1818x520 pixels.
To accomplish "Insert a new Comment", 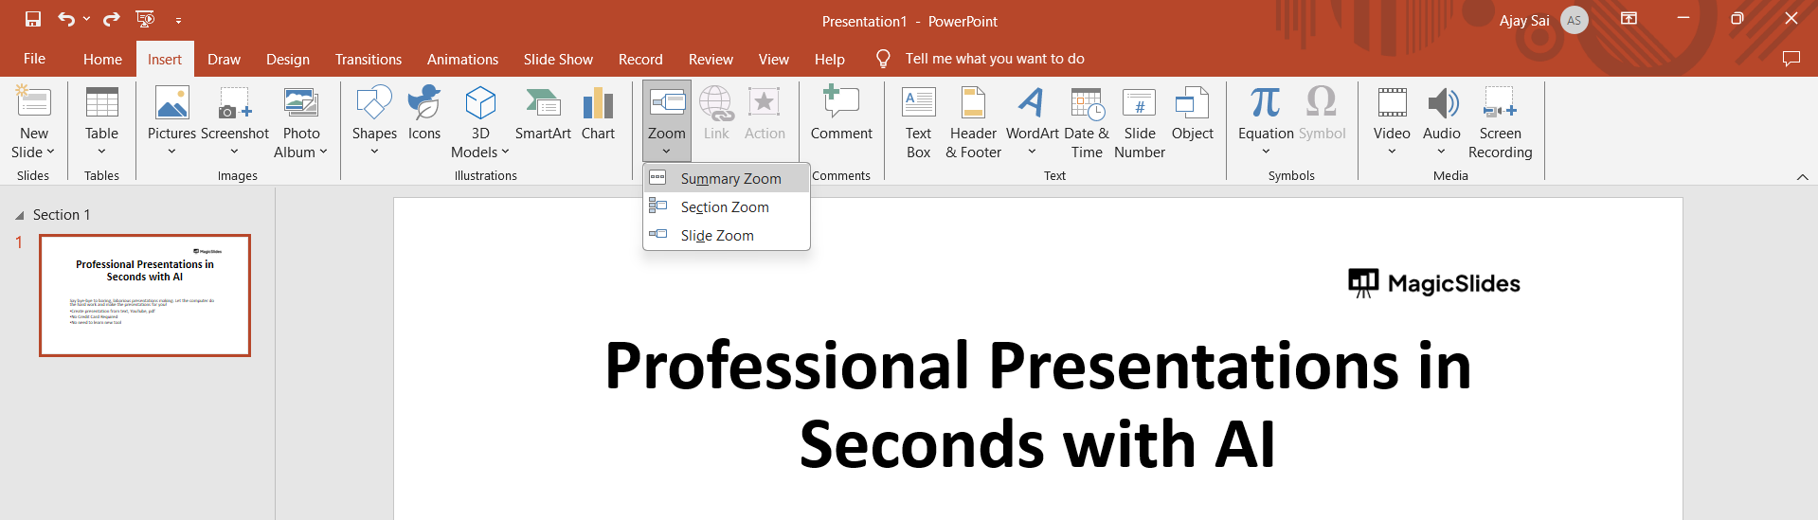I will [841, 114].
